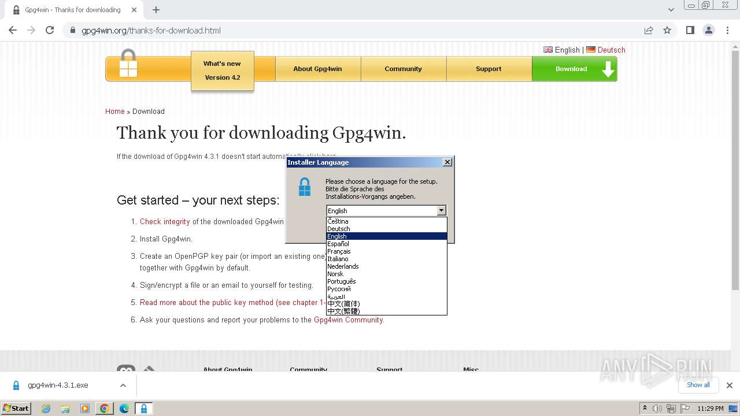Switch to Chrome in the taskbar
The width and height of the screenshot is (740, 416).
pyautogui.click(x=105, y=408)
